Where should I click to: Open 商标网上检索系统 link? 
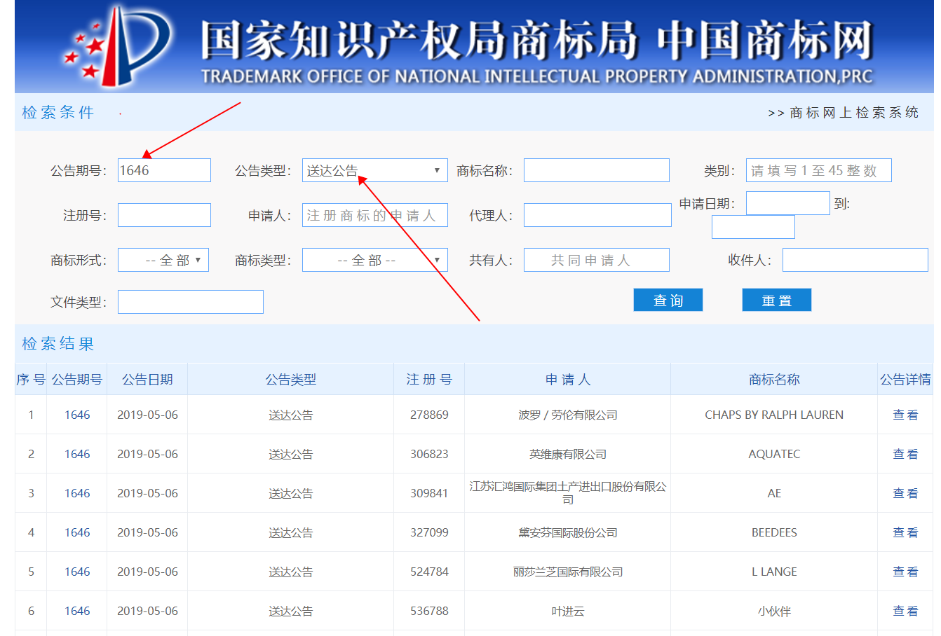[844, 113]
